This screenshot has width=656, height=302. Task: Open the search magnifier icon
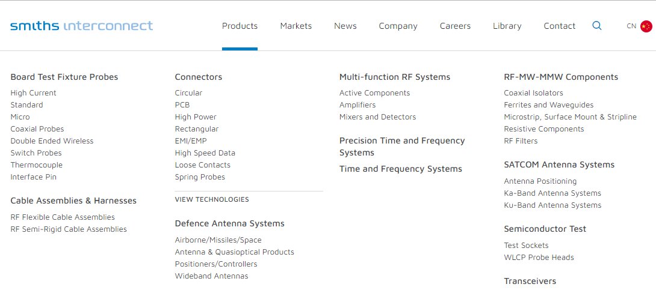click(x=597, y=26)
